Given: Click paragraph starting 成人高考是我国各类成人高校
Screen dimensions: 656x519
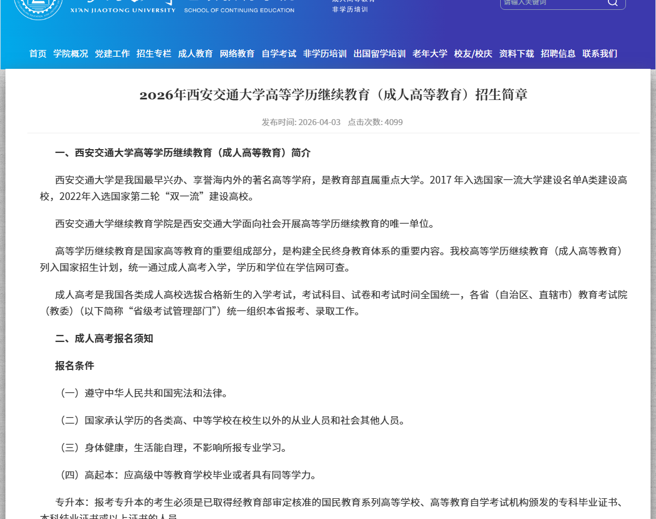Looking at the screenshot, I should coord(333,303).
